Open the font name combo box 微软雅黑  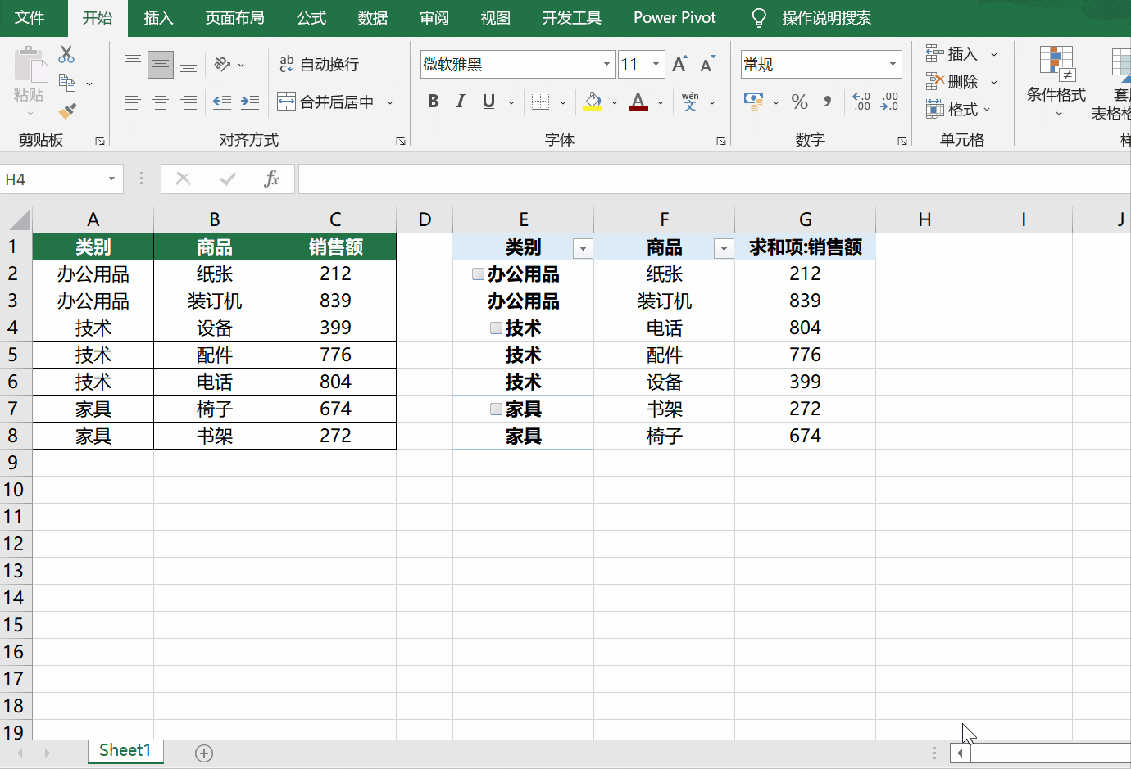tap(517, 64)
